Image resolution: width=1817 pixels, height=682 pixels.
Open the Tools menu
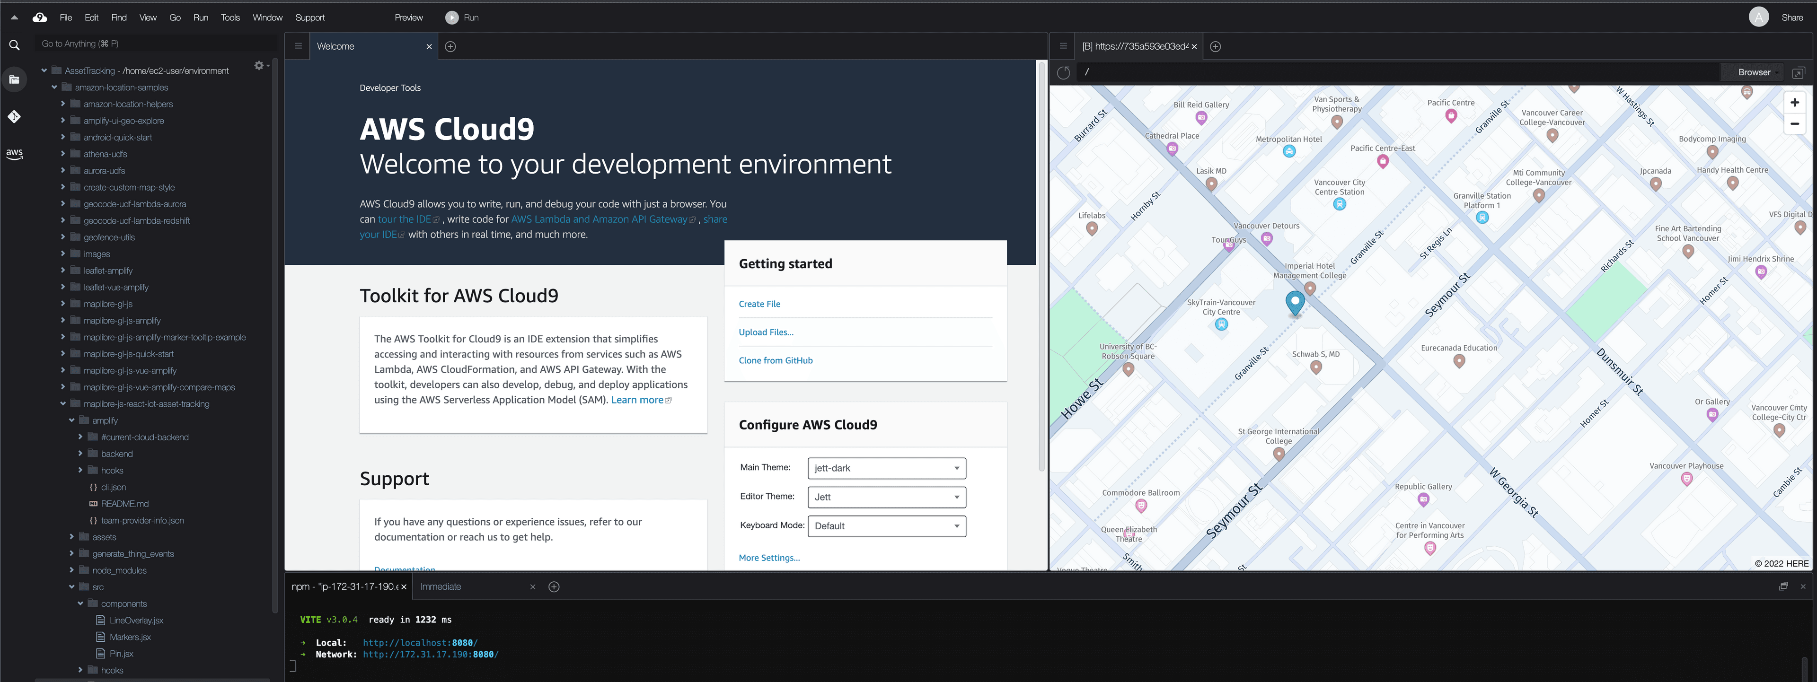click(230, 17)
